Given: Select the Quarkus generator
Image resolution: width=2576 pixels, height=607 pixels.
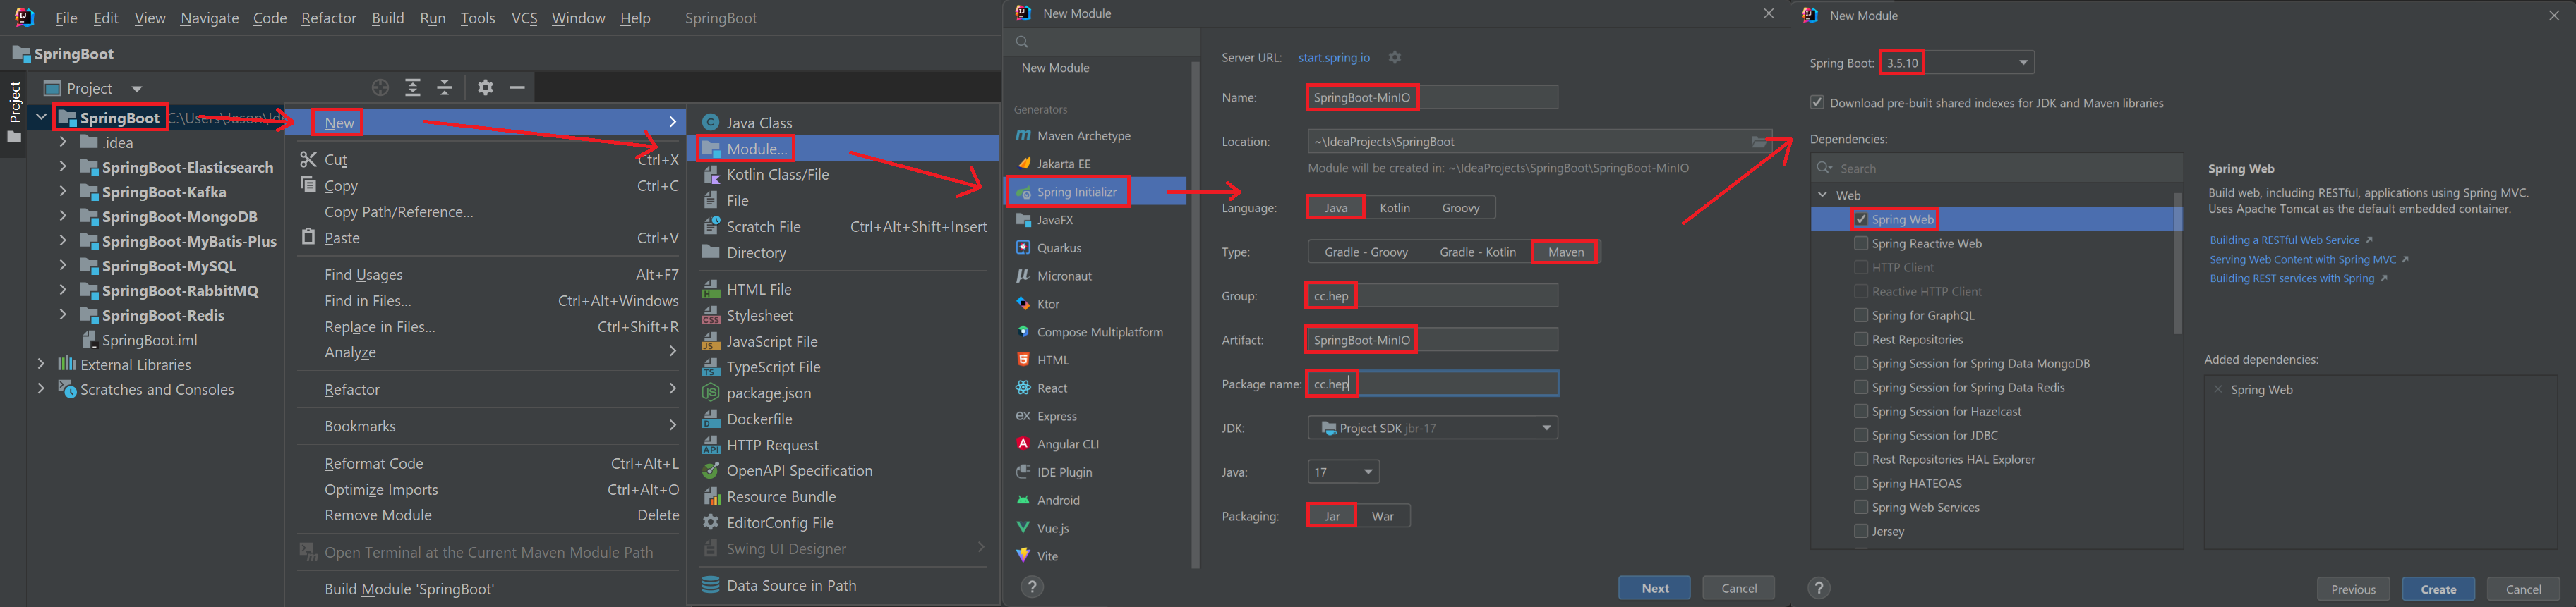Looking at the screenshot, I should 1058,247.
